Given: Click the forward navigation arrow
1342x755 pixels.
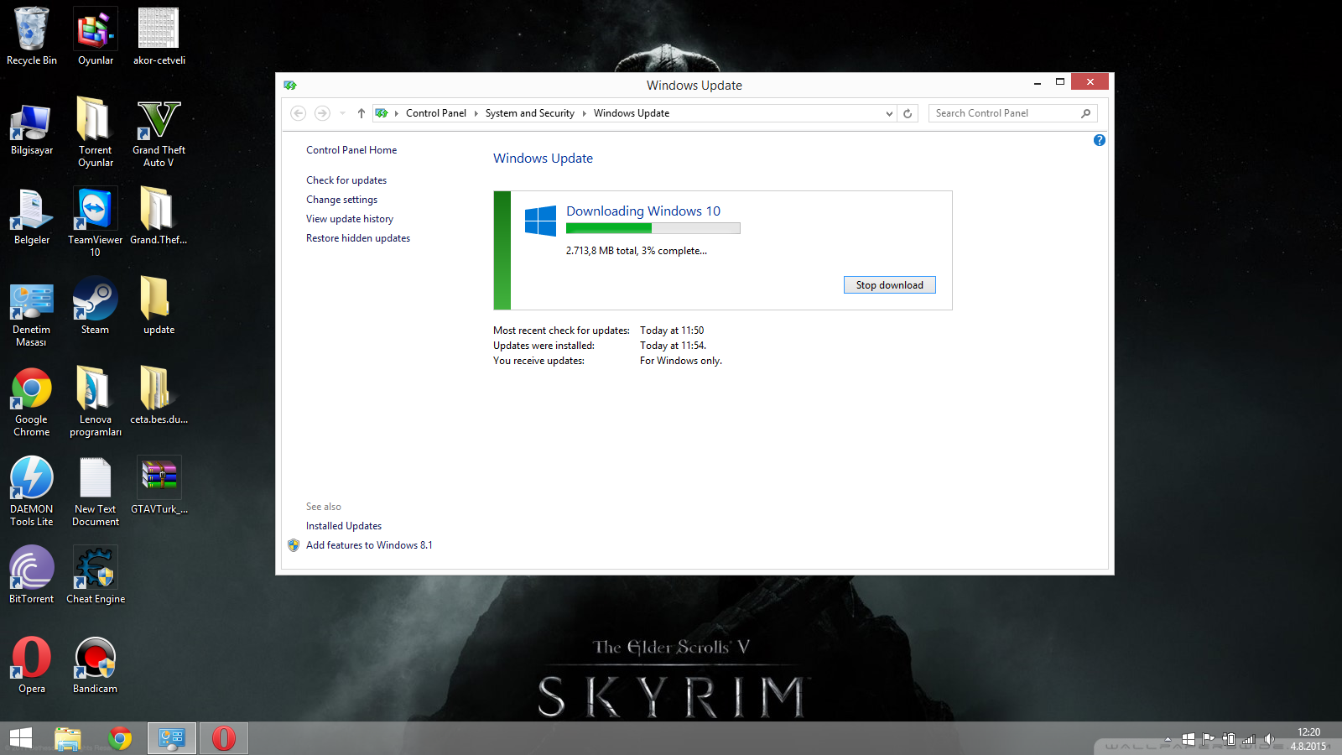Looking at the screenshot, I should (322, 113).
